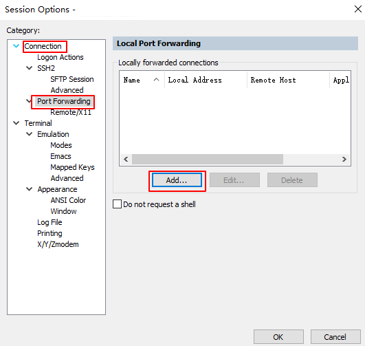Collapse the Connection category chevron
Viewport: 365px width, 346px height.
[16, 46]
